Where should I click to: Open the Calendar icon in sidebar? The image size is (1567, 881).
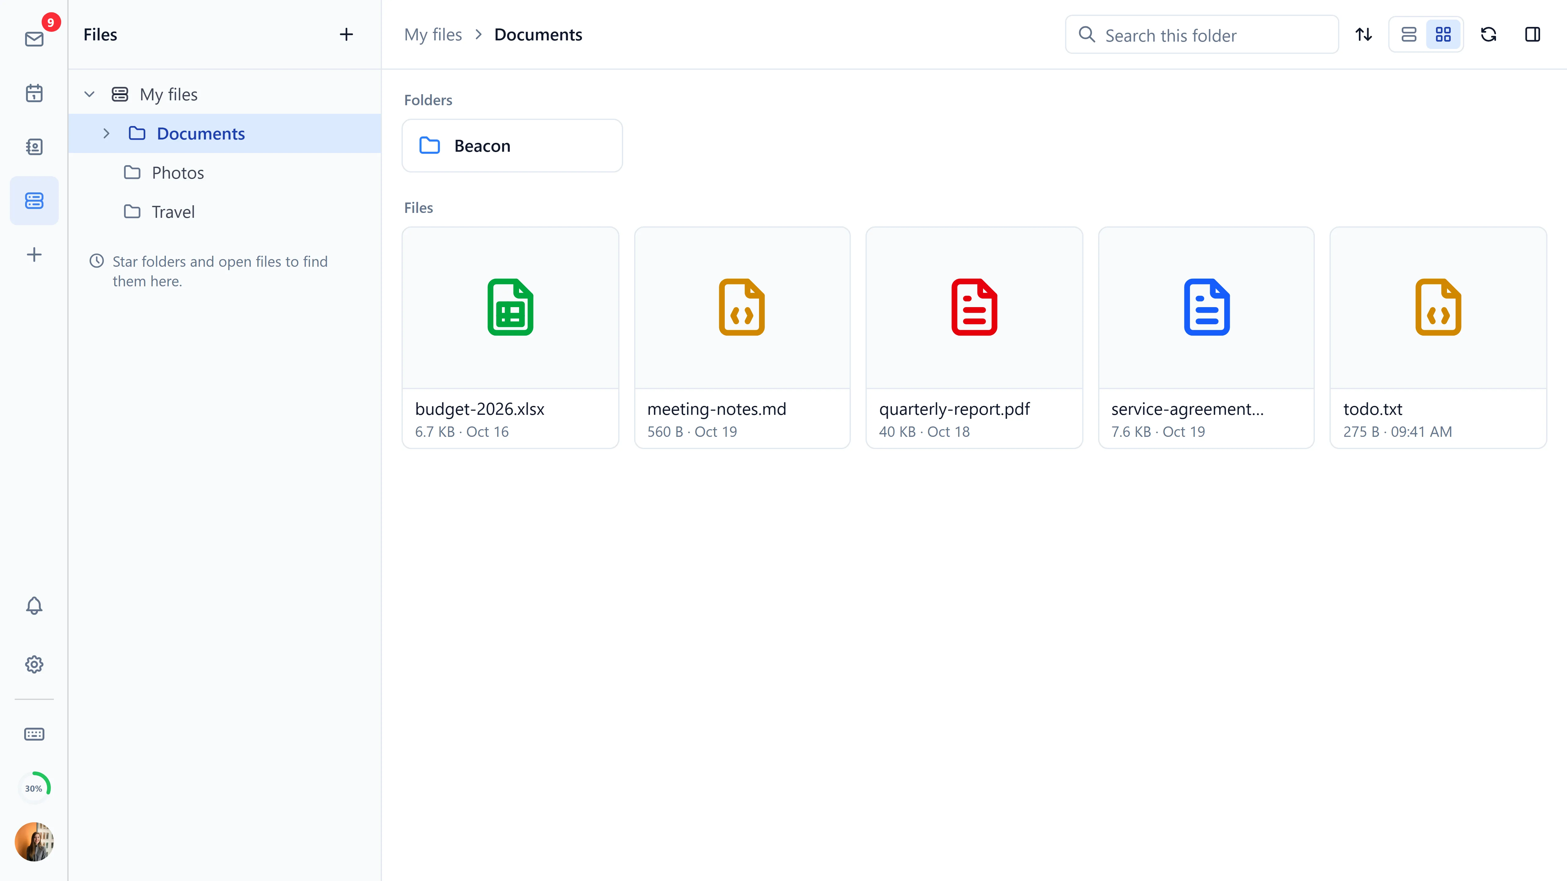(34, 93)
